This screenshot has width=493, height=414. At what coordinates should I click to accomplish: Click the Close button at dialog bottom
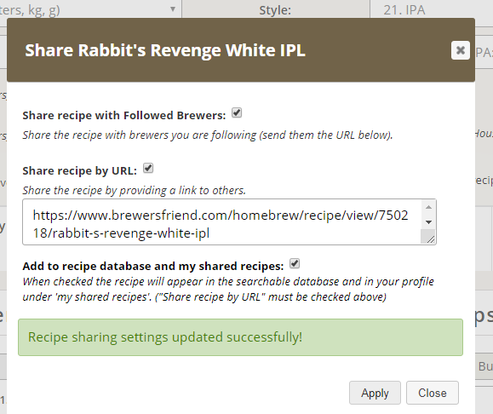pos(433,393)
